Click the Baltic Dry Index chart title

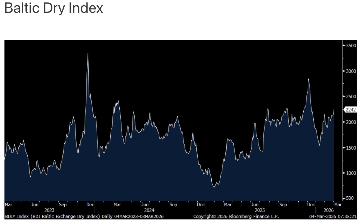pyautogui.click(x=54, y=8)
